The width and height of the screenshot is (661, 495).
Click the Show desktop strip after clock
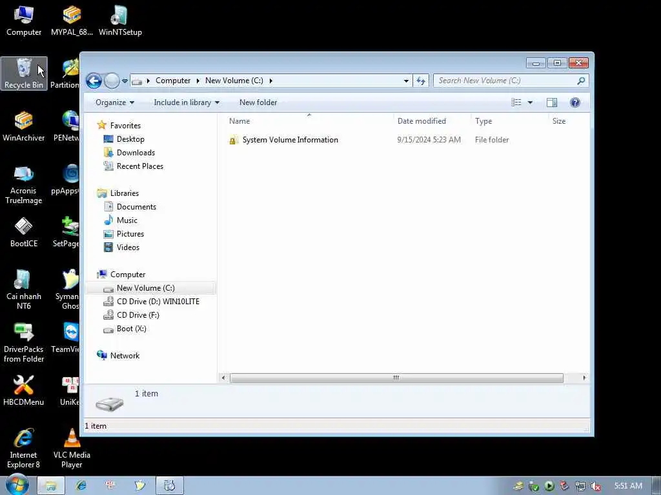pos(656,486)
